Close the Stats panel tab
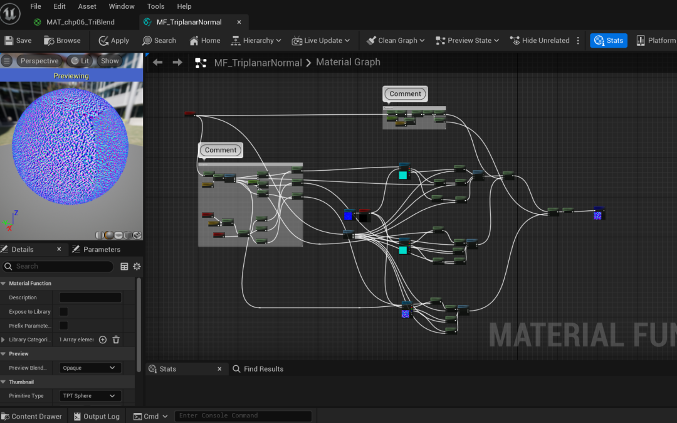This screenshot has width=677, height=423. (219, 368)
